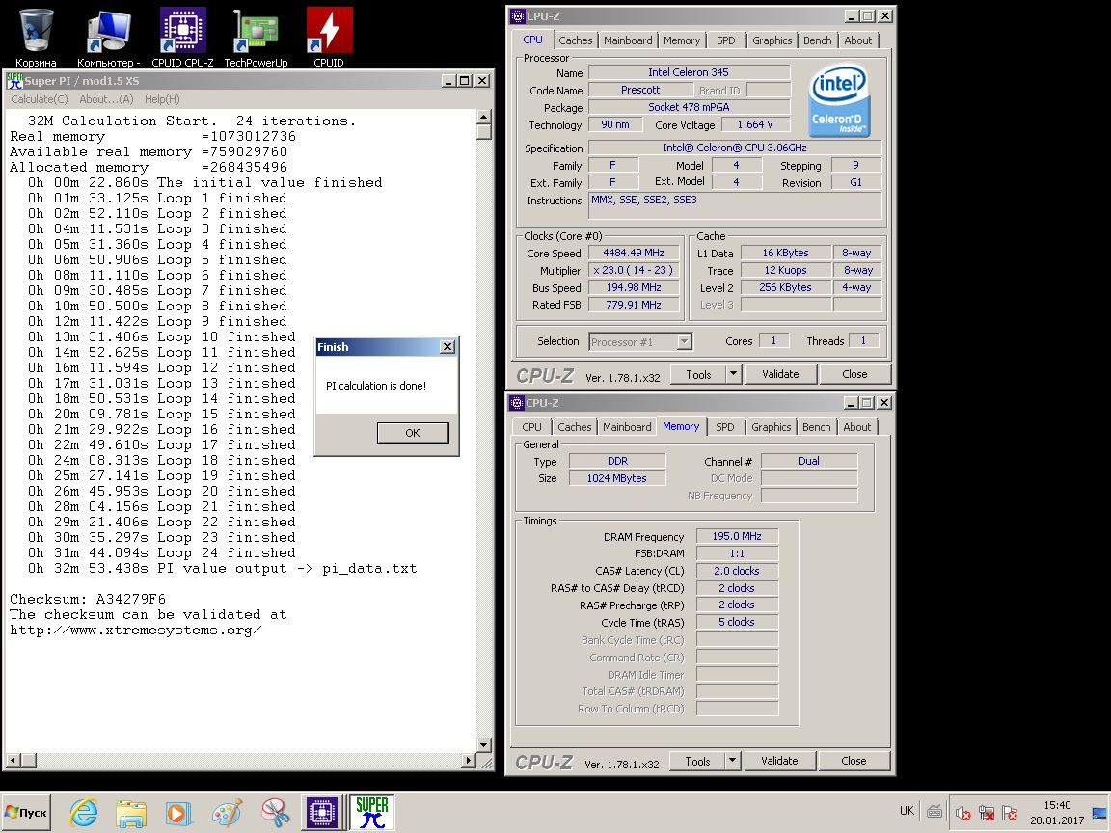This screenshot has width=1111, height=833.
Task: Click the UK language indicator
Action: 907,811
